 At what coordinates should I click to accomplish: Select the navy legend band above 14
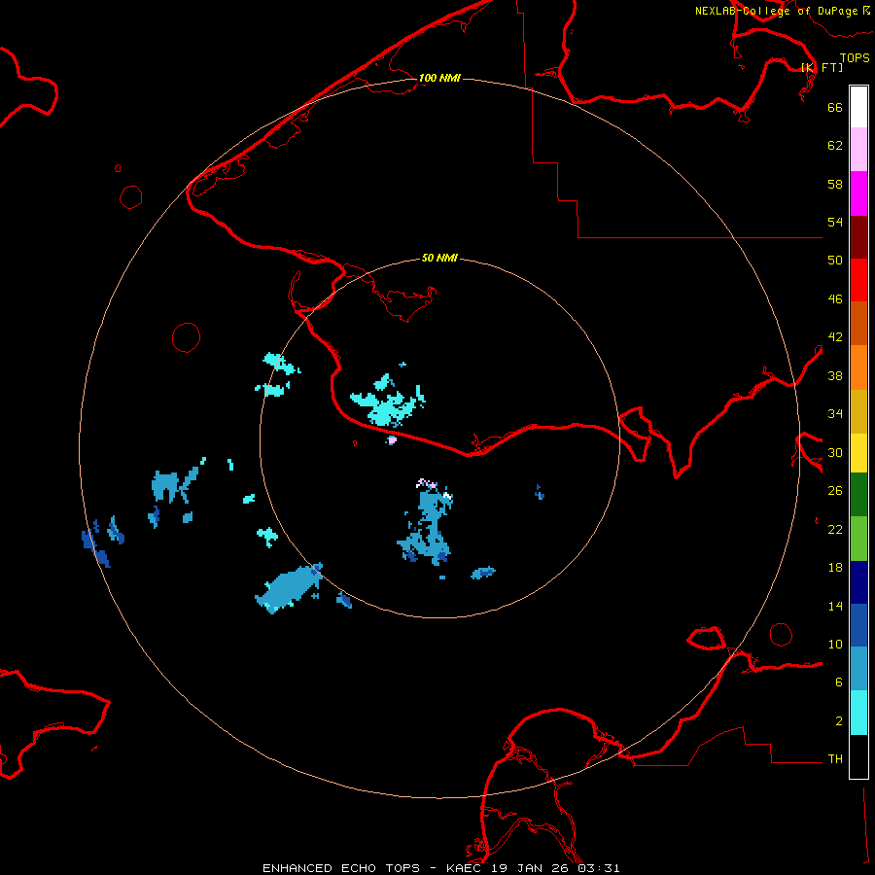[x=858, y=582]
